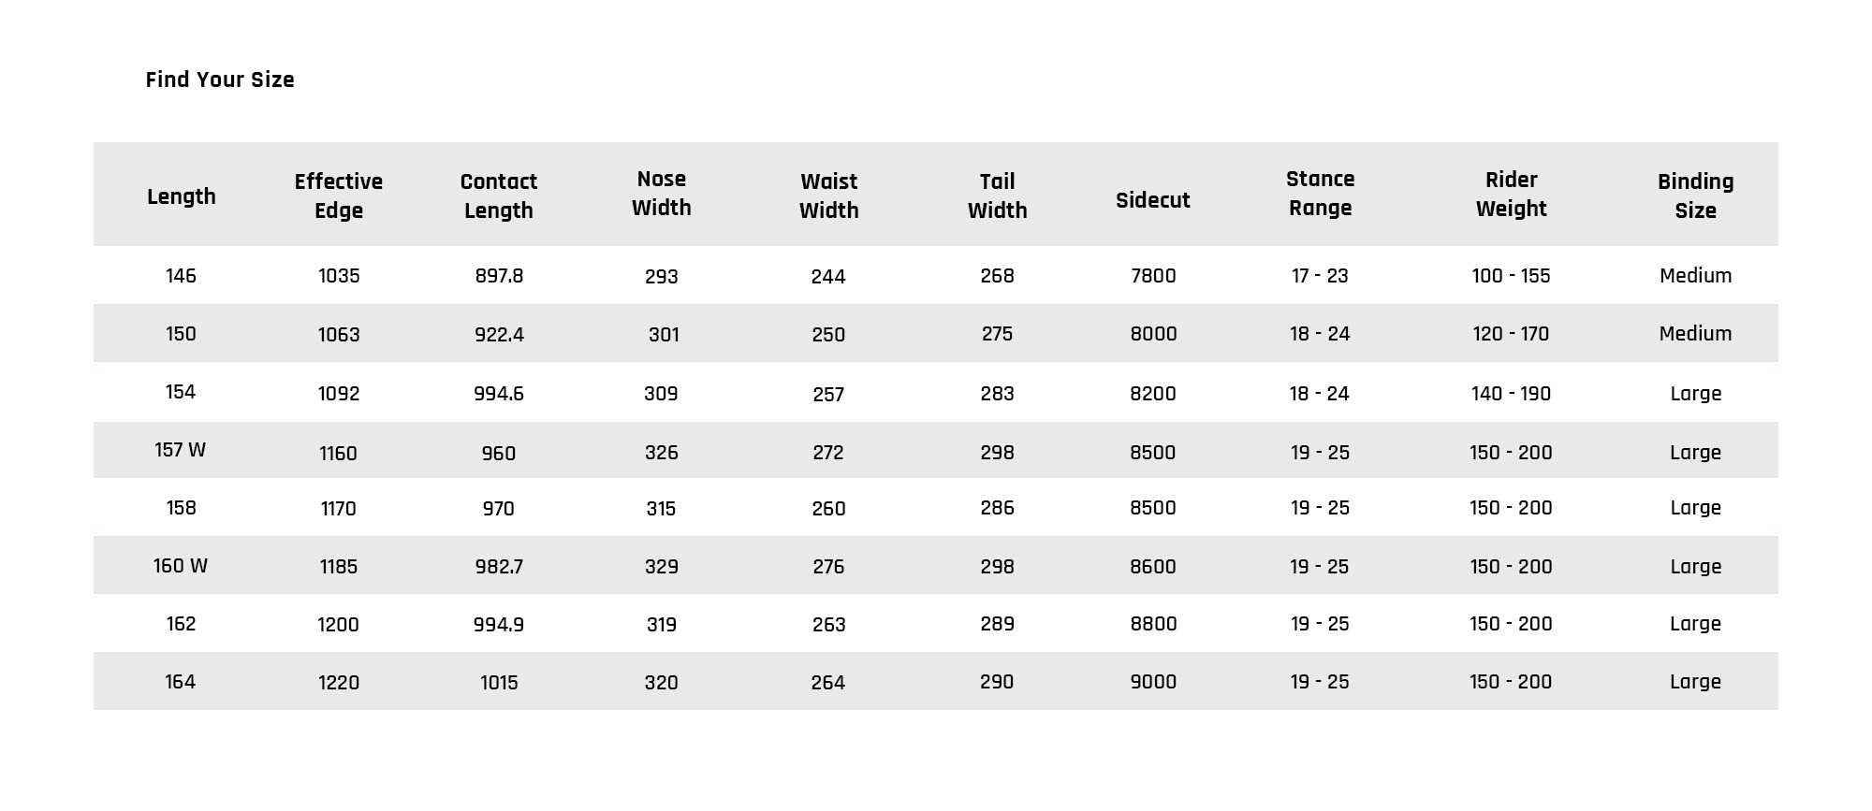Click the Waist Width column header

tap(828, 196)
